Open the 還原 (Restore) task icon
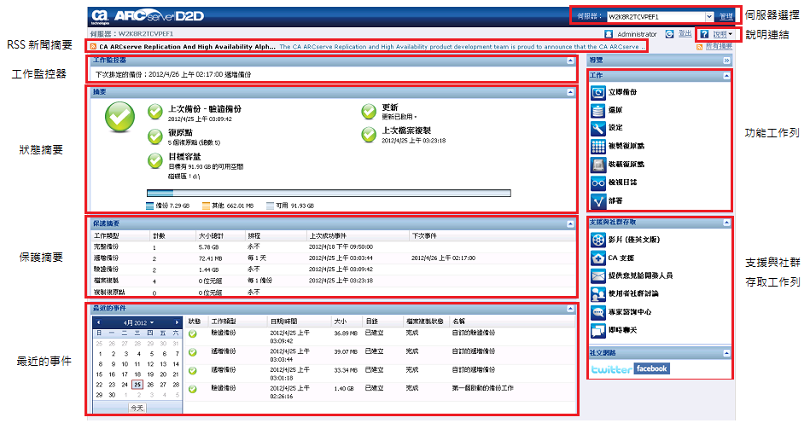Image resolution: width=810 pixels, height=429 pixels. click(597, 111)
